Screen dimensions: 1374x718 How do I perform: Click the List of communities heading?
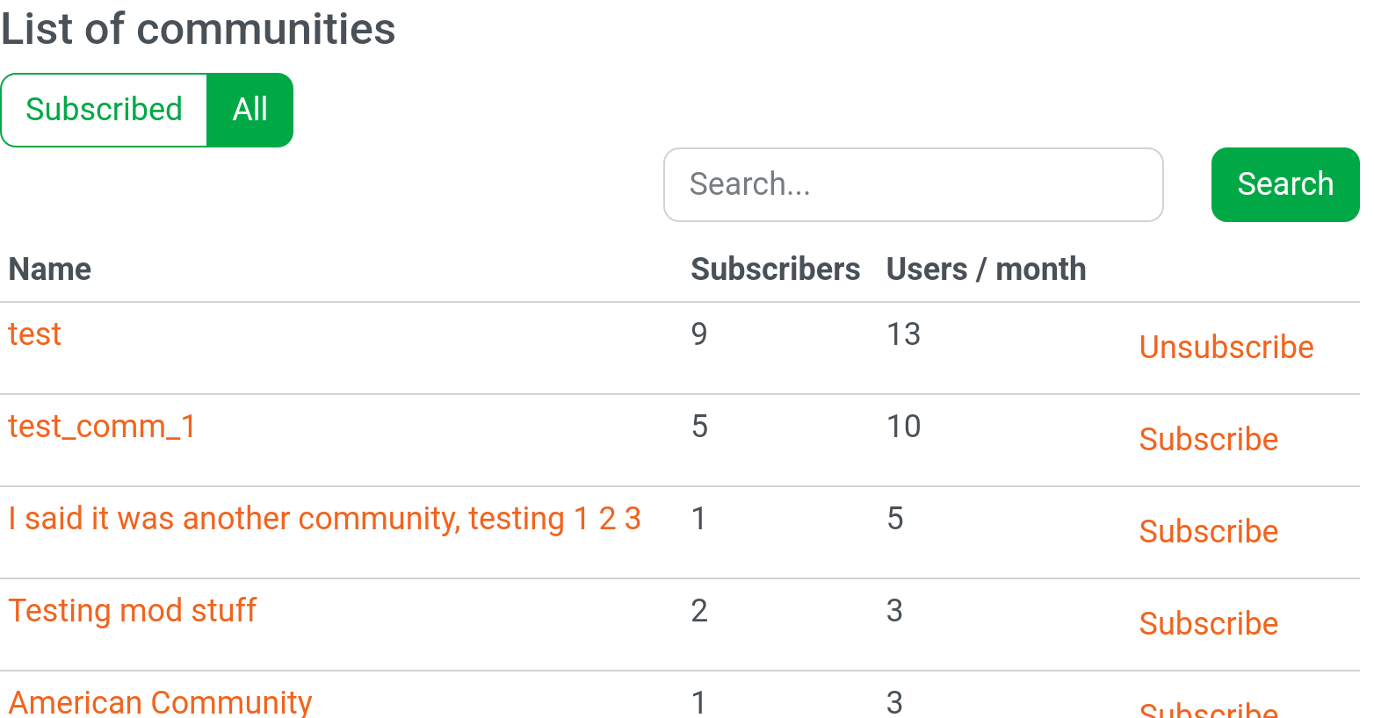pyautogui.click(x=198, y=29)
